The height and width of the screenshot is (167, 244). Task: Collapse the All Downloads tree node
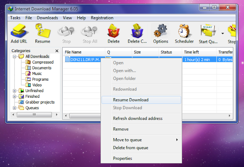tap(14, 57)
